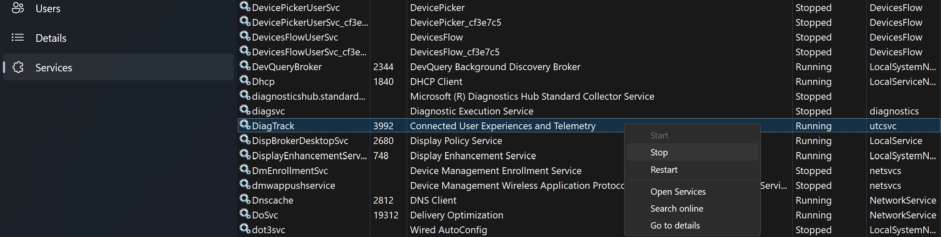Select the DmEnrollmentSvc service row
Image resolution: width=941 pixels, height=237 pixels.
click(290, 171)
